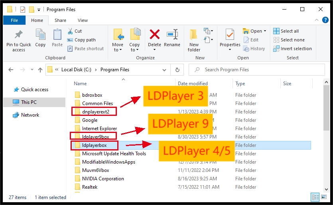Select This PC in navigation pane
Viewport: 333px width, 205px height.
tap(34, 102)
